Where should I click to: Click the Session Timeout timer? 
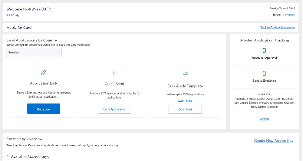tap(282, 9)
